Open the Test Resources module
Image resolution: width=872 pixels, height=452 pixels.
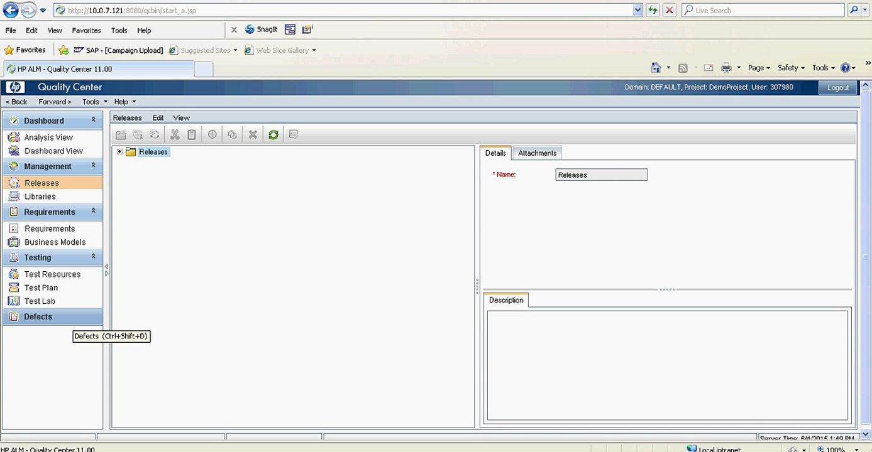52,274
